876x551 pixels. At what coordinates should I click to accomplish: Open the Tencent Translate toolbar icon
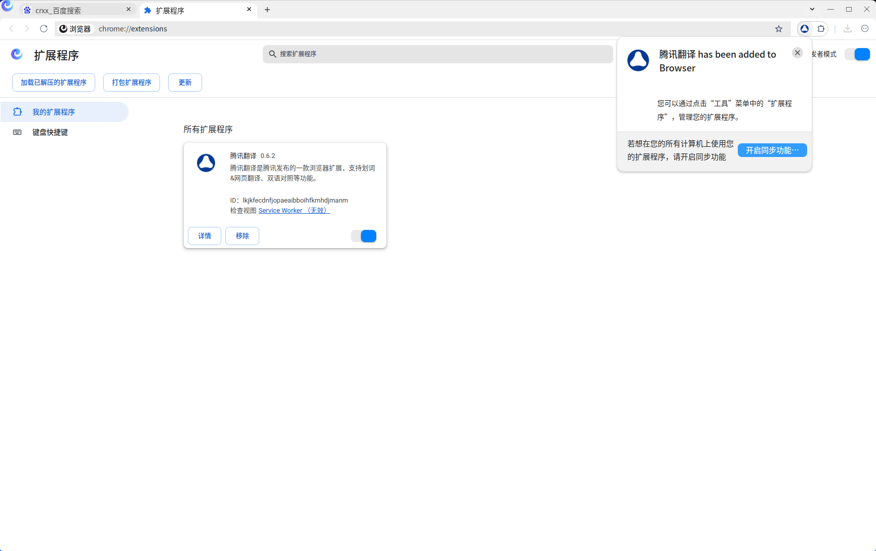pyautogui.click(x=805, y=29)
